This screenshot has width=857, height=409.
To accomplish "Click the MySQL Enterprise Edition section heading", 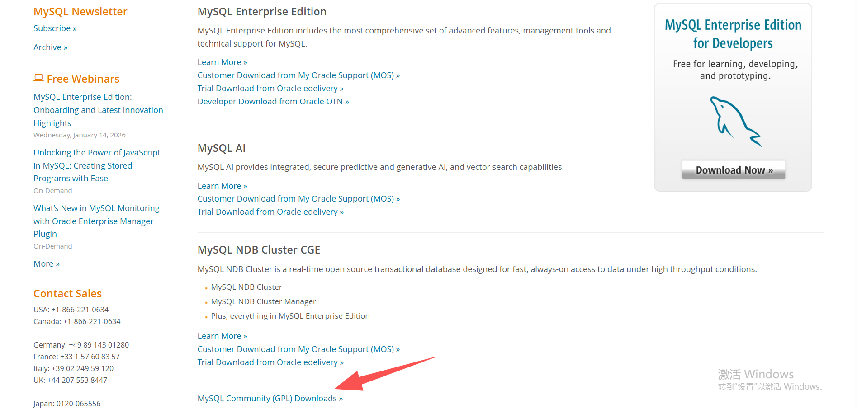I will (x=262, y=12).
